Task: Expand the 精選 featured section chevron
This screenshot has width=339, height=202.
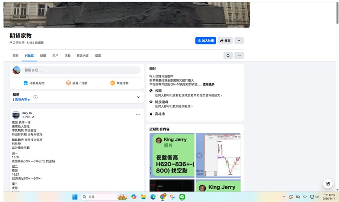Action: [138, 97]
